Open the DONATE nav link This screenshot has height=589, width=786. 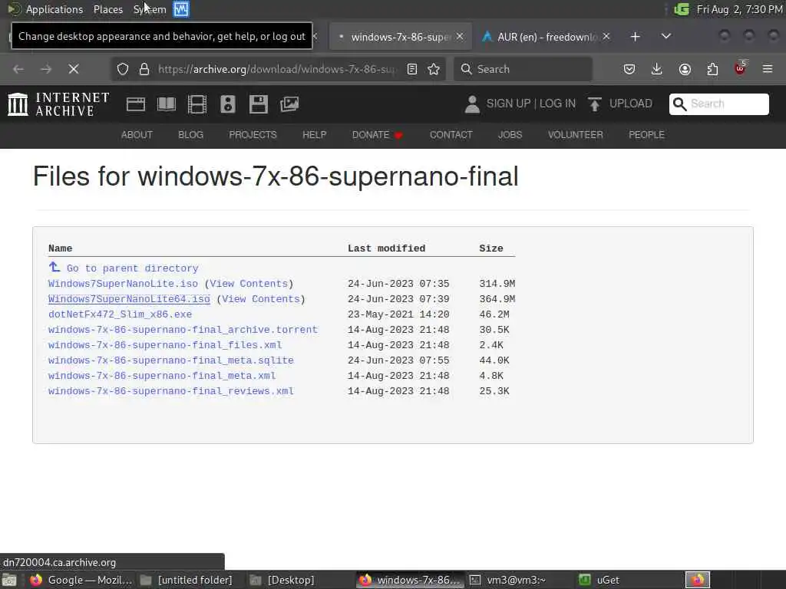(378, 135)
